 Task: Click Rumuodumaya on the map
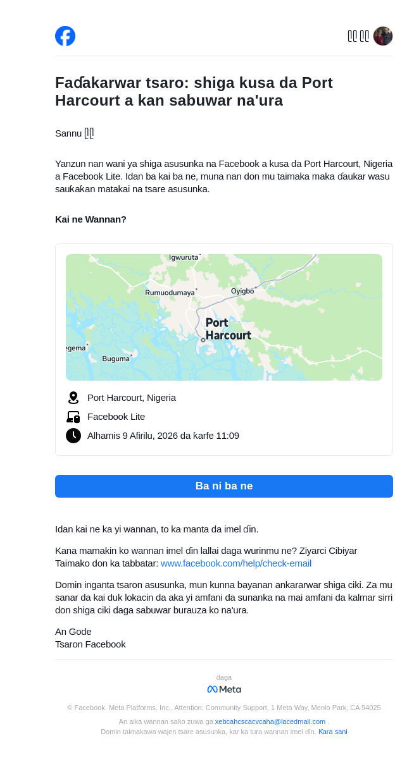click(170, 293)
